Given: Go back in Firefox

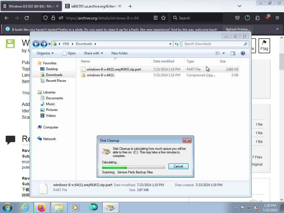Looking at the screenshot, I should point(7,18).
